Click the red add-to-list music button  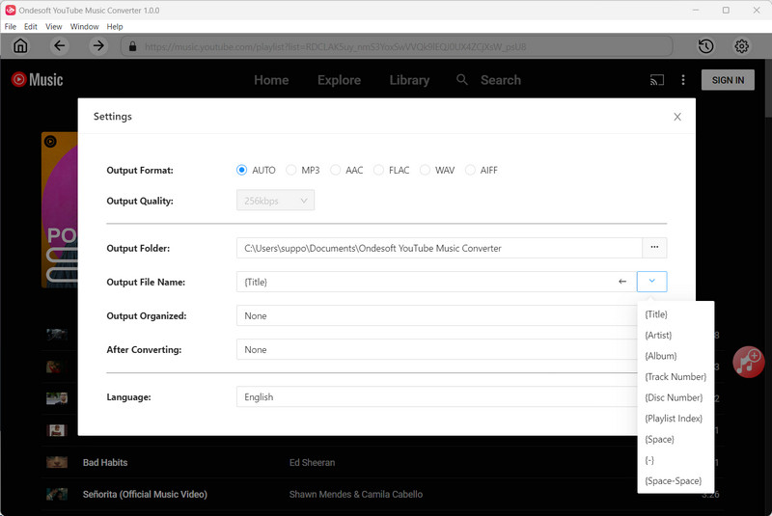tap(749, 362)
